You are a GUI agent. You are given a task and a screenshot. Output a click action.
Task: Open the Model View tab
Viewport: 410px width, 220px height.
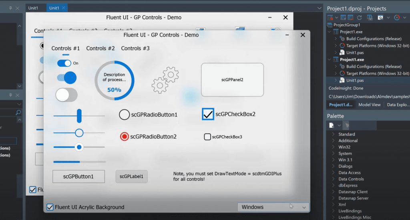point(369,105)
